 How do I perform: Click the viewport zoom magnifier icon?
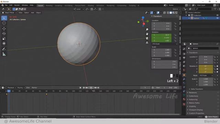tap(147, 29)
